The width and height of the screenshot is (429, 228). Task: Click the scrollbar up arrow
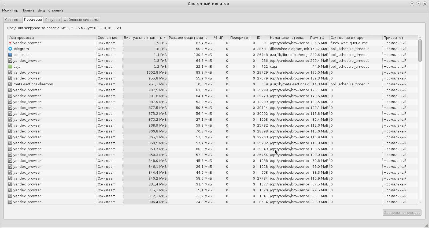[x=420, y=37]
